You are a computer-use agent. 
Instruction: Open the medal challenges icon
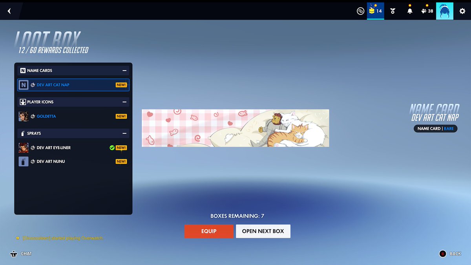click(x=392, y=11)
